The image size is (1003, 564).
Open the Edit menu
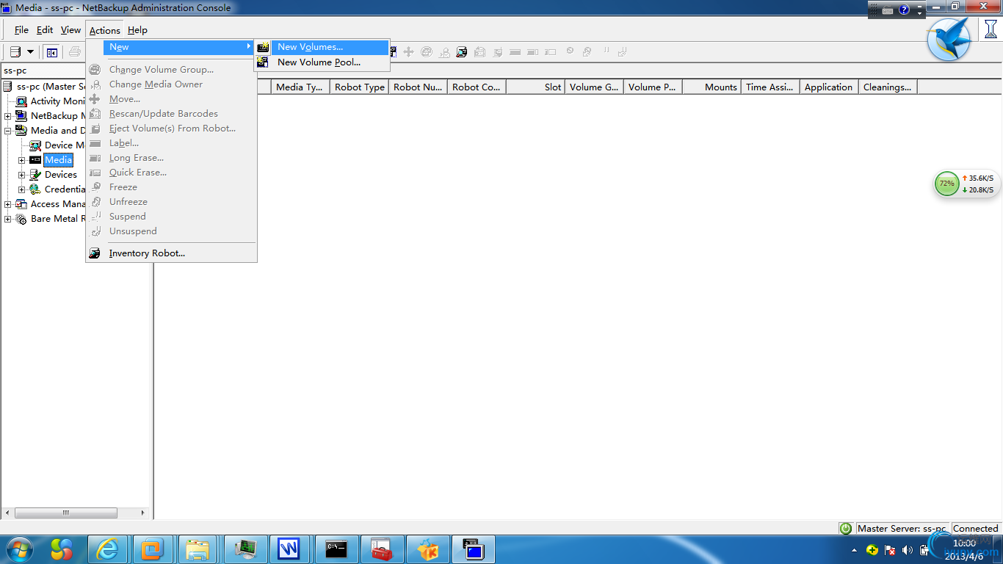click(45, 30)
